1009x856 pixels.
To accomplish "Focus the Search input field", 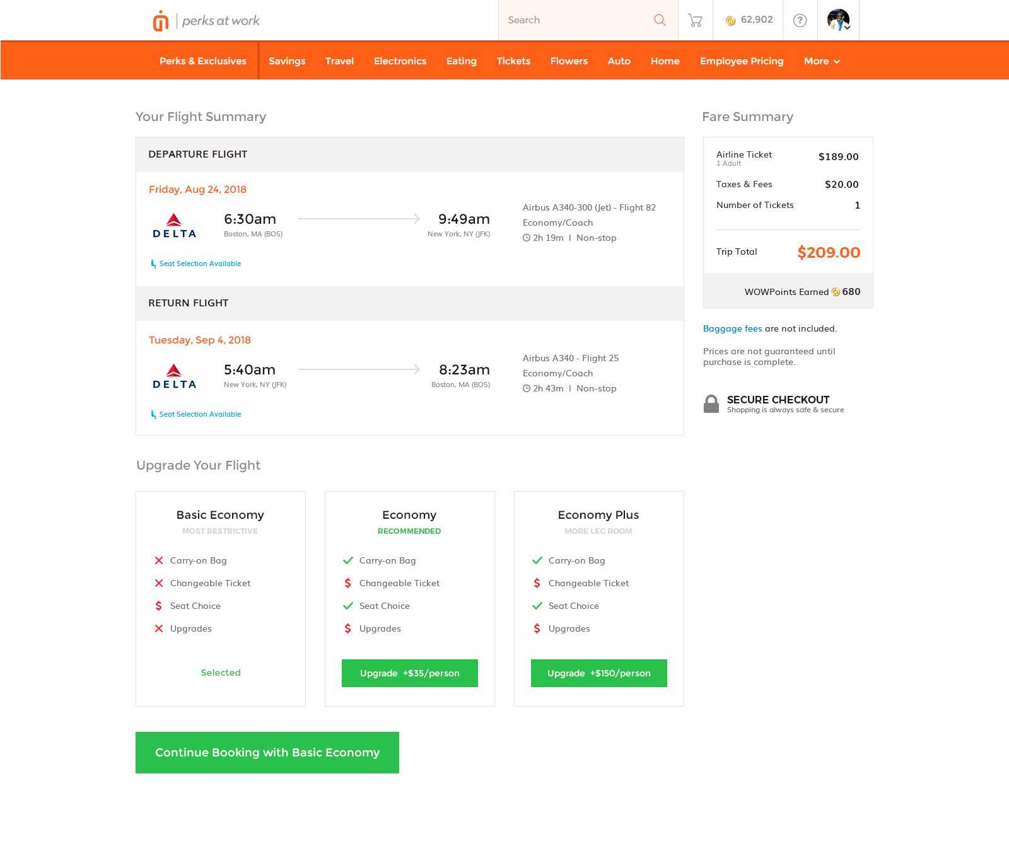I will pos(574,20).
